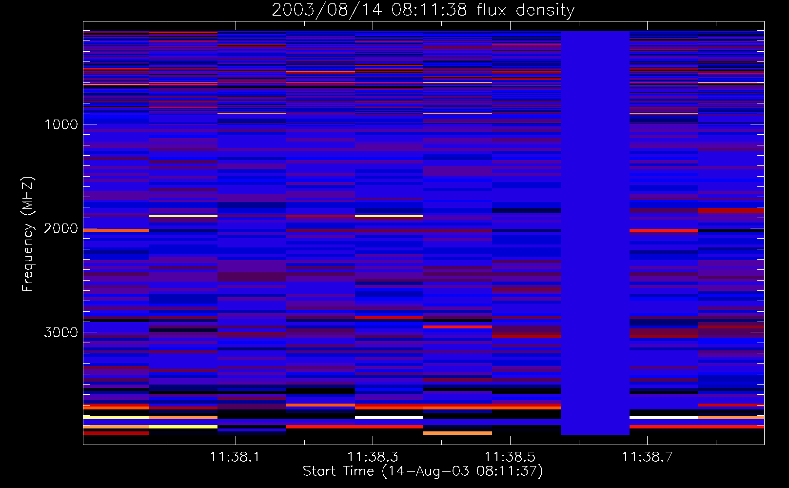Screen dimensions: 789x488
Task: Click the plot title '2003/08/14 08:11:38 flux density'
Action: point(423,10)
